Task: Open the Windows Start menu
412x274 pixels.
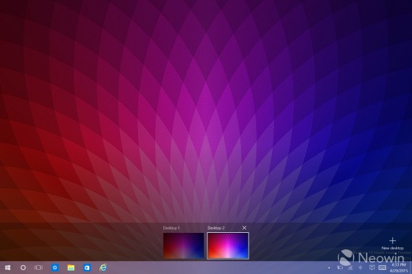Action: (8, 266)
